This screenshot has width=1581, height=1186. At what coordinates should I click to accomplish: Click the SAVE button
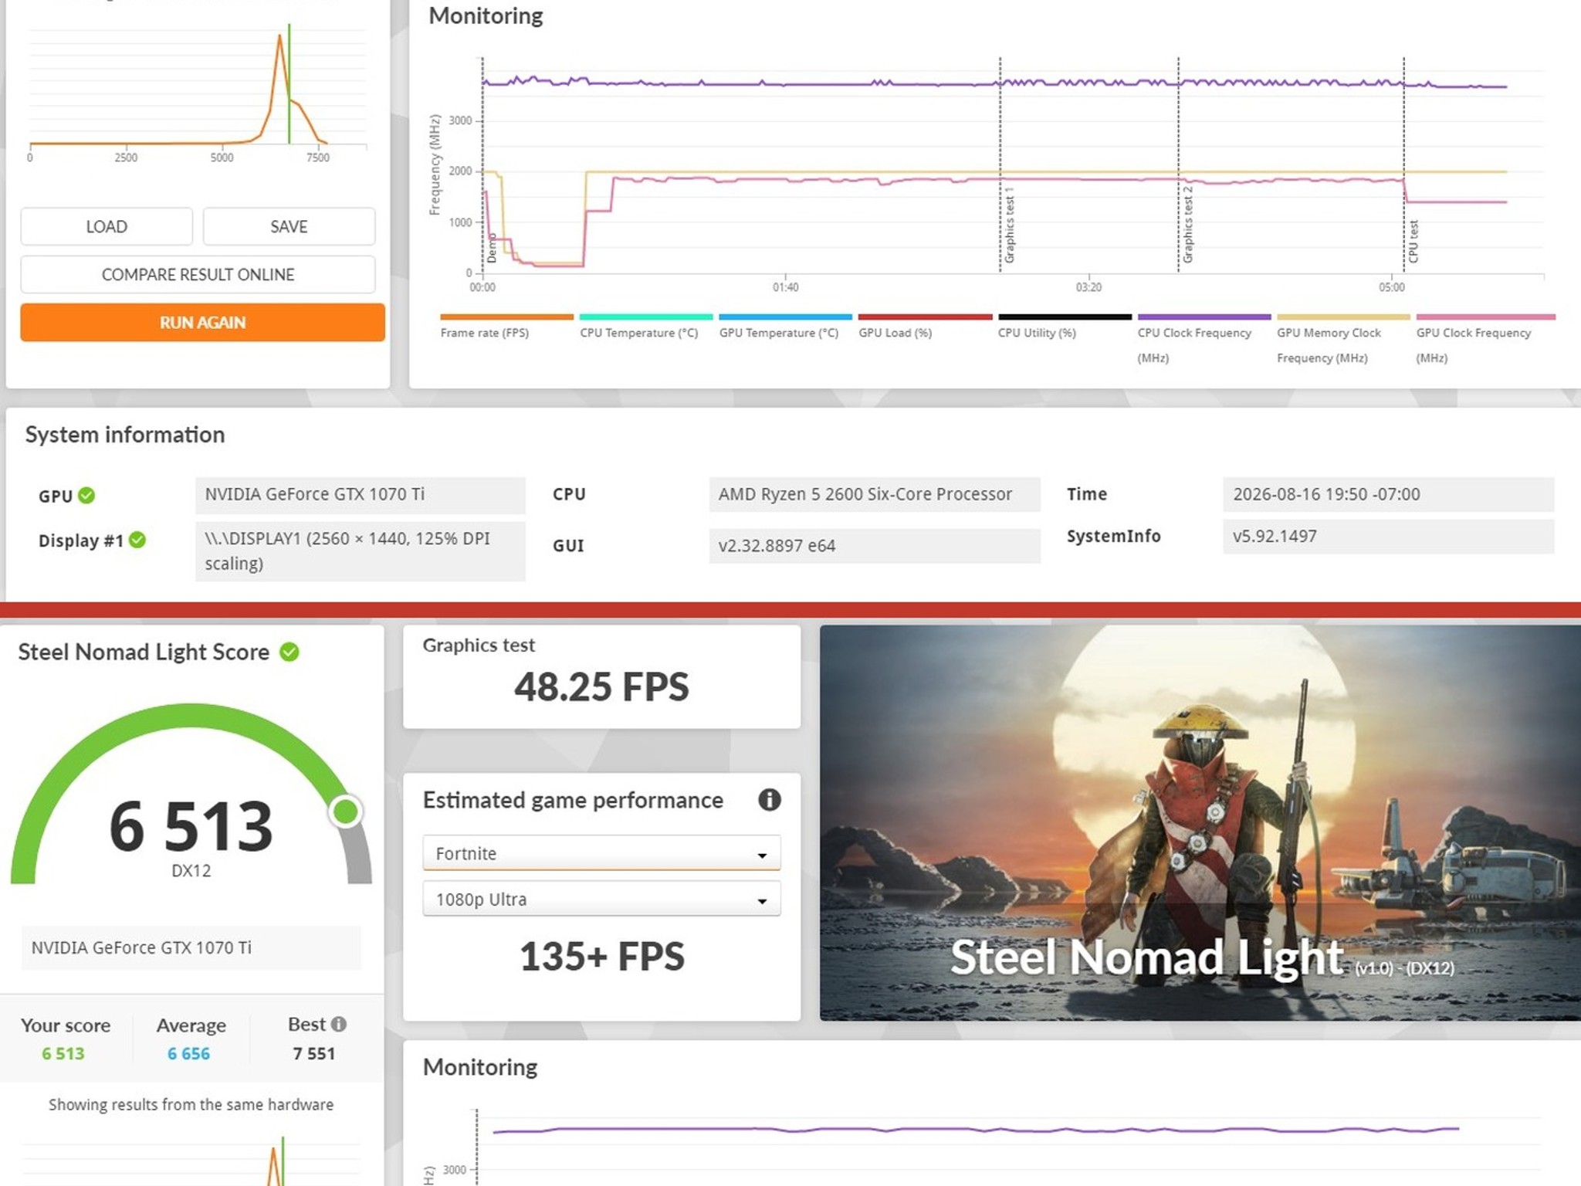click(289, 226)
